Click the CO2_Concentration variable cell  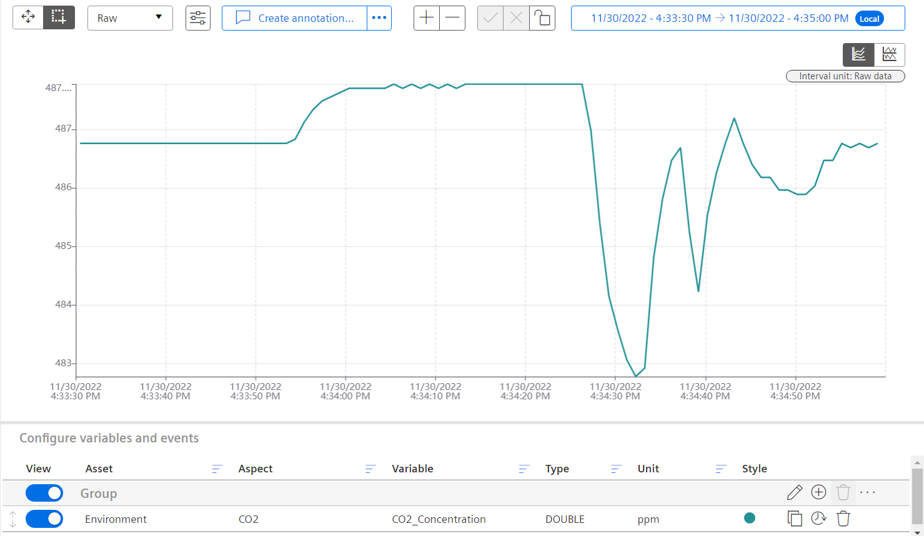(439, 519)
